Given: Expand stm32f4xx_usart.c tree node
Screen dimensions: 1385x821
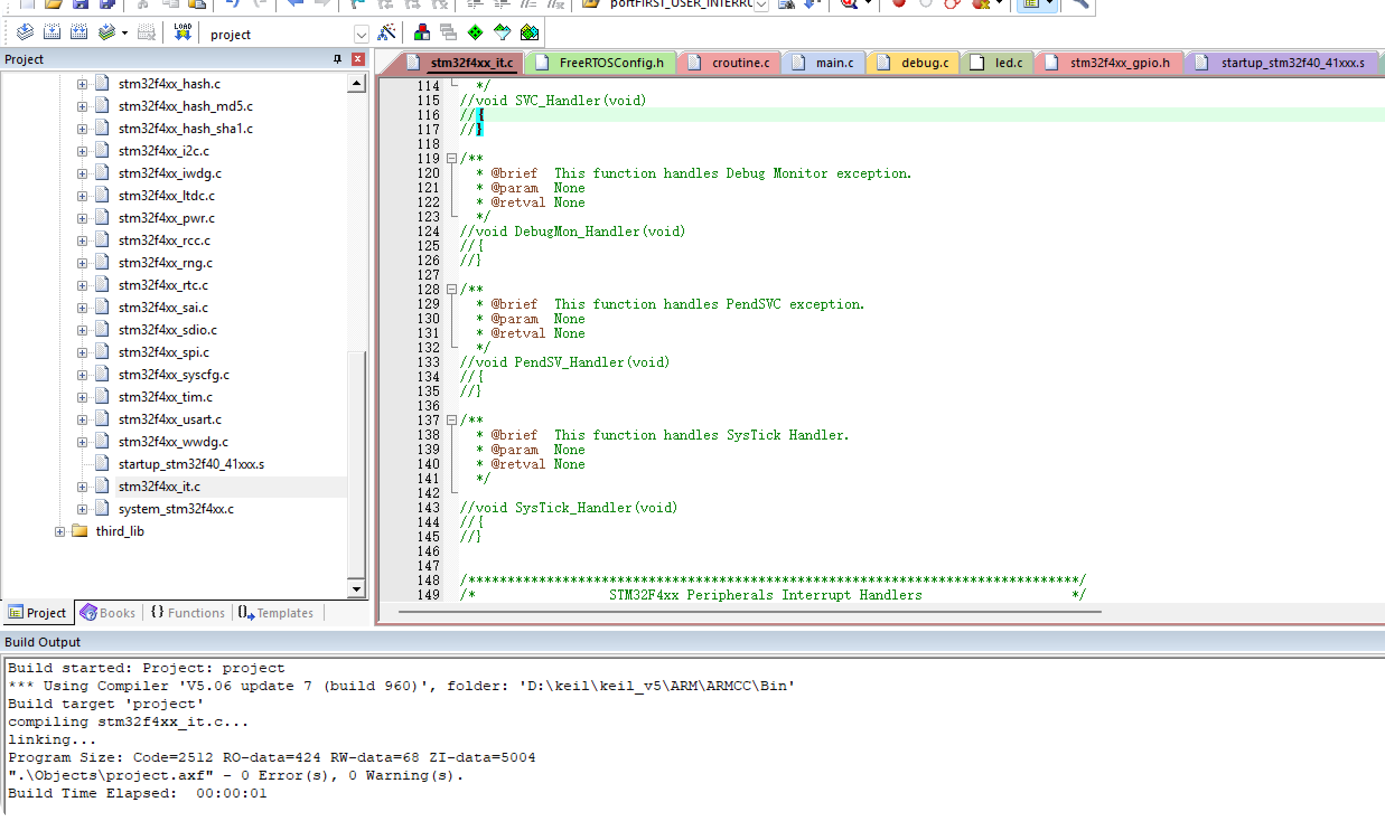Looking at the screenshot, I should click(82, 419).
